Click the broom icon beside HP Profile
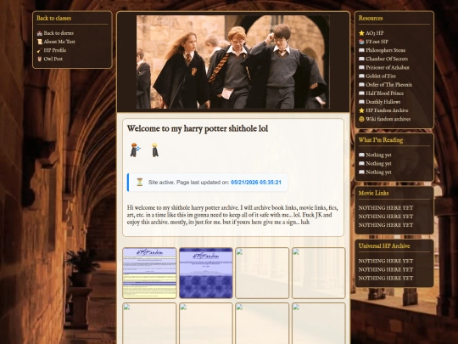Image resolution: width=458 pixels, height=344 pixels. (x=39, y=50)
